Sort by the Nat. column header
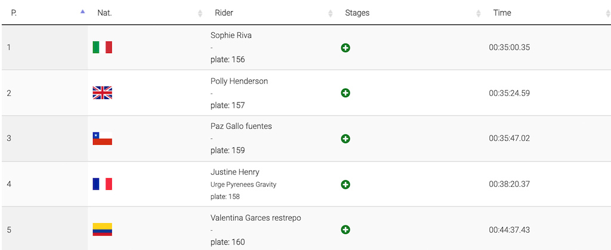611x250 pixels. 104,13
